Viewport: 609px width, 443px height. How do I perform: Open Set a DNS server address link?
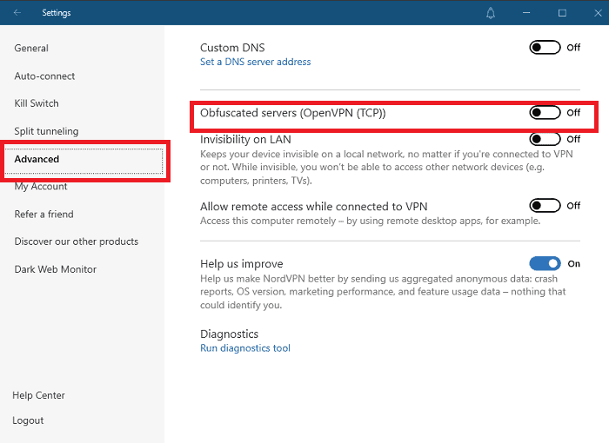pos(255,62)
